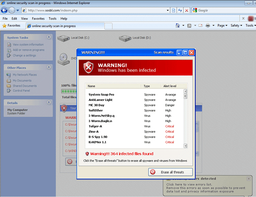The image size is (256, 197).
Task: Click the Read Mail icon
Action: (201, 26)
